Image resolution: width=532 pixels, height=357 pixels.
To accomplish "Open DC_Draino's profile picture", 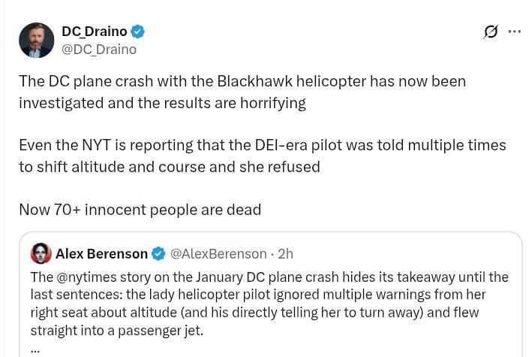I will (x=36, y=40).
